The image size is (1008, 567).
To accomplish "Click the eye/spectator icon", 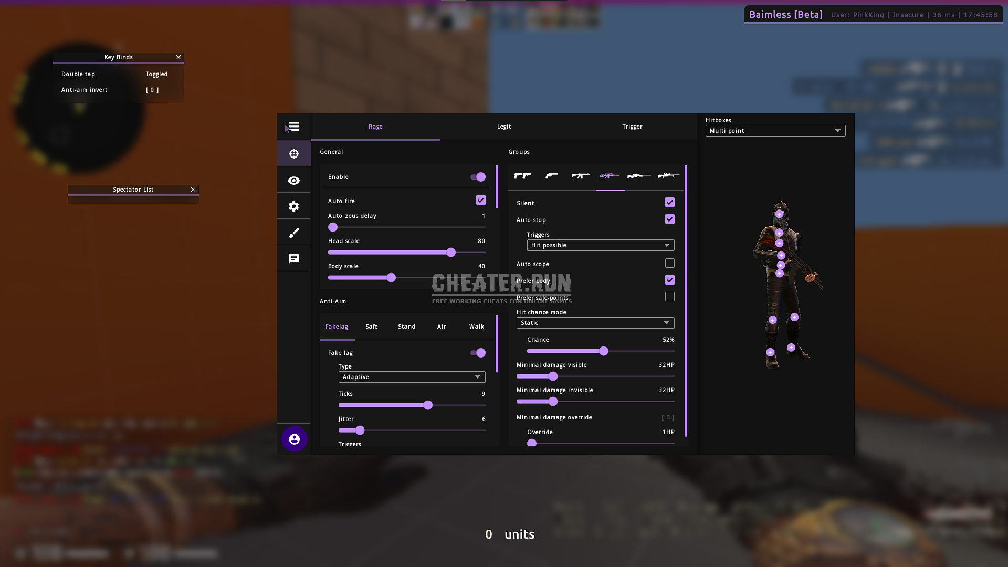I will [x=293, y=180].
